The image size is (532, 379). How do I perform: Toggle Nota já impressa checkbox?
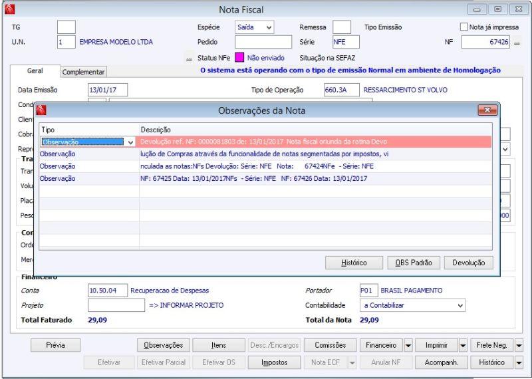click(464, 27)
